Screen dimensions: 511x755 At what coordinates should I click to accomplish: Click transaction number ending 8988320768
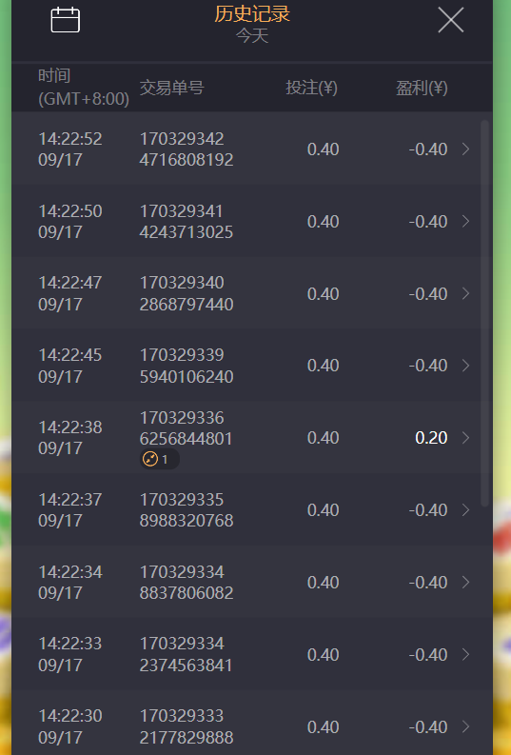pyautogui.click(x=187, y=510)
